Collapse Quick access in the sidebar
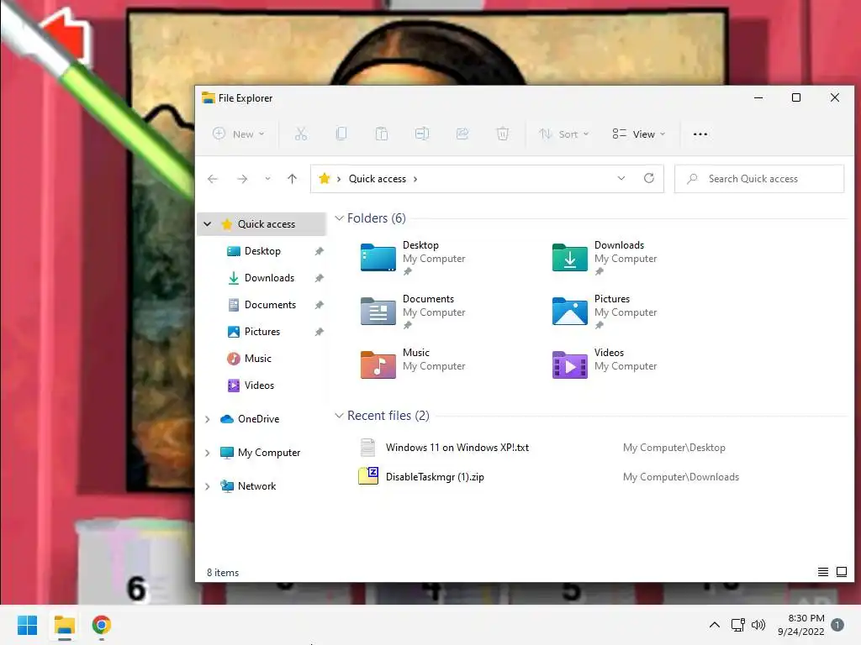The height and width of the screenshot is (645, 861). click(207, 223)
